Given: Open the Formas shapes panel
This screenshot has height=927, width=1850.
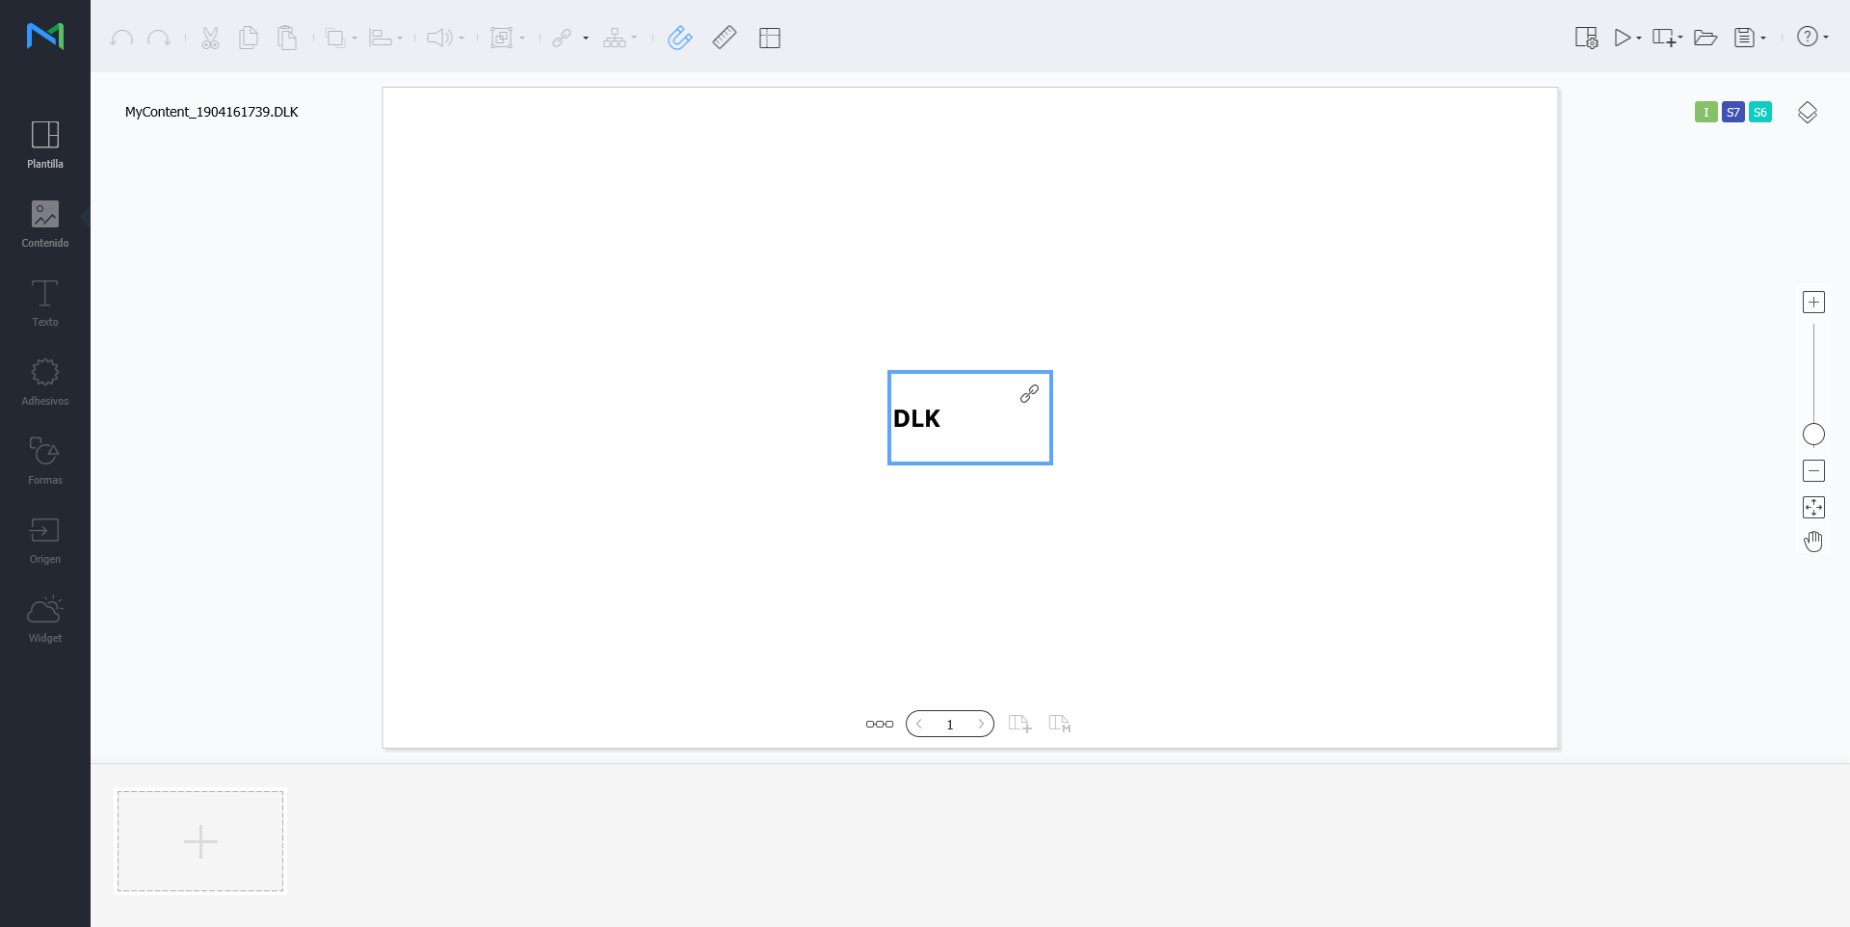Looking at the screenshot, I should pos(45,461).
